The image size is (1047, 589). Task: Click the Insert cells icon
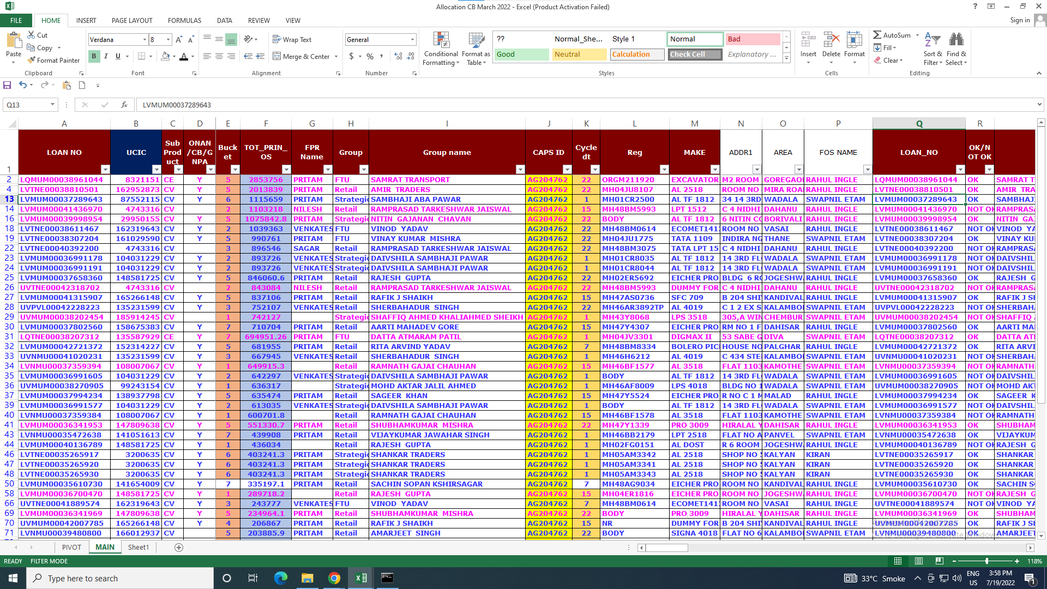808,40
